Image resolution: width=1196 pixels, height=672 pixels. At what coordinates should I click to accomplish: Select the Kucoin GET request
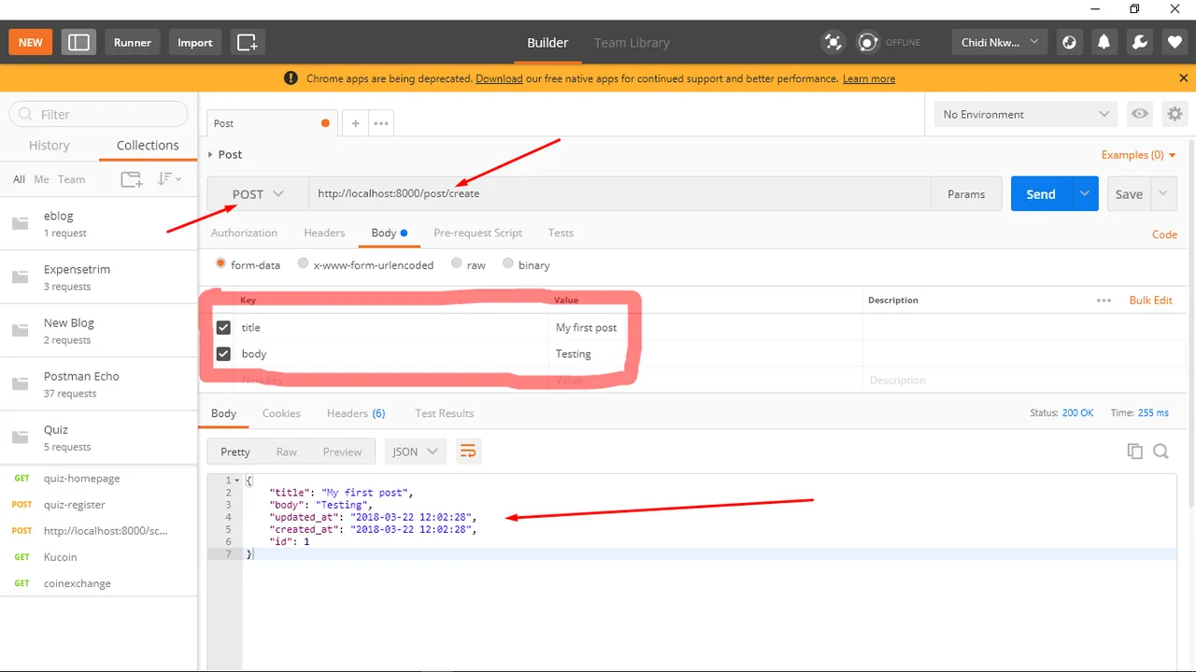tap(99, 556)
